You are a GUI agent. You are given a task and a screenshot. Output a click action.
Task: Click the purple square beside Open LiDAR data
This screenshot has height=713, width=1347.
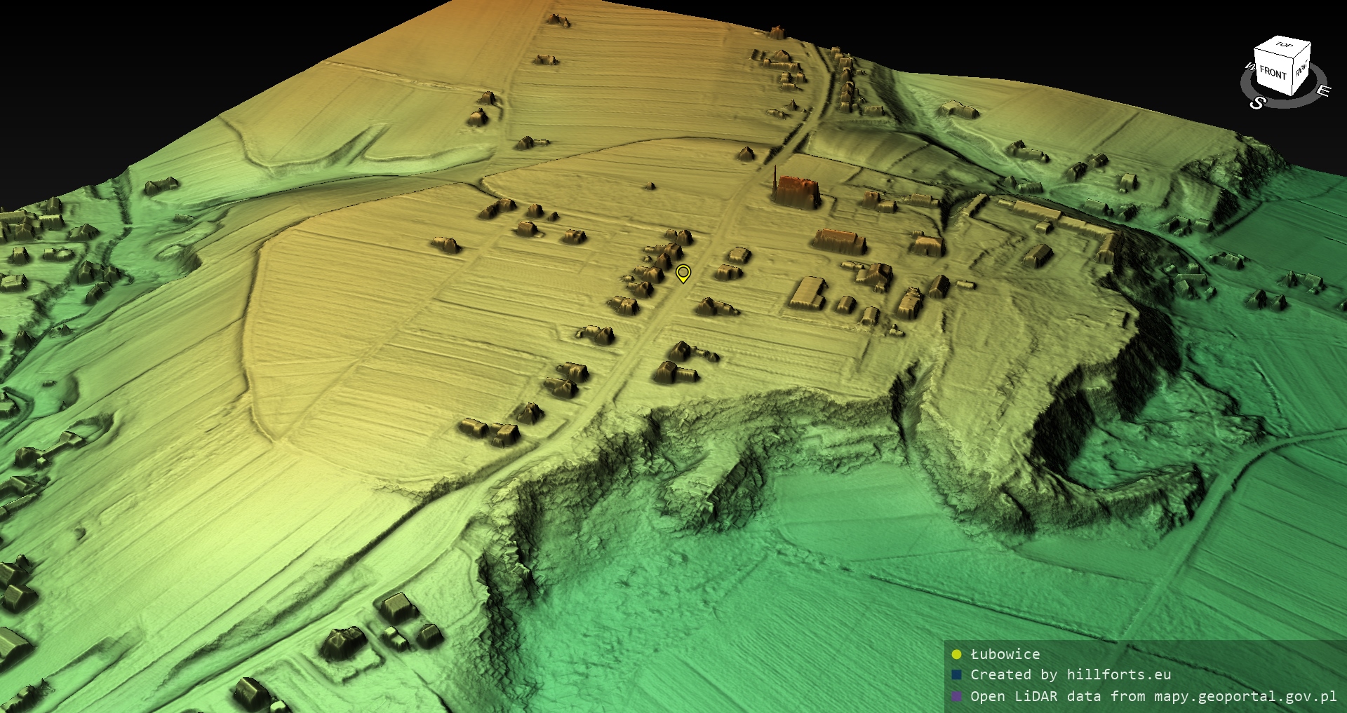(x=956, y=696)
